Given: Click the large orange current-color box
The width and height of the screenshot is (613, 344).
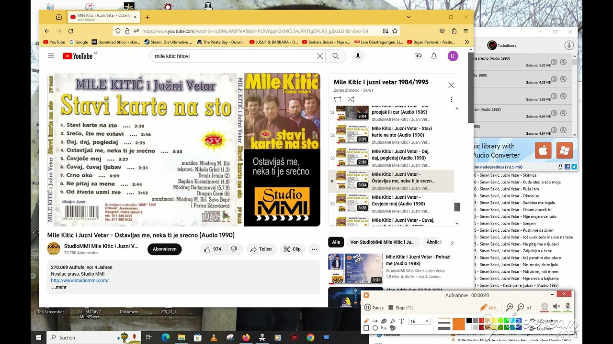Looking at the screenshot, I should [458, 323].
